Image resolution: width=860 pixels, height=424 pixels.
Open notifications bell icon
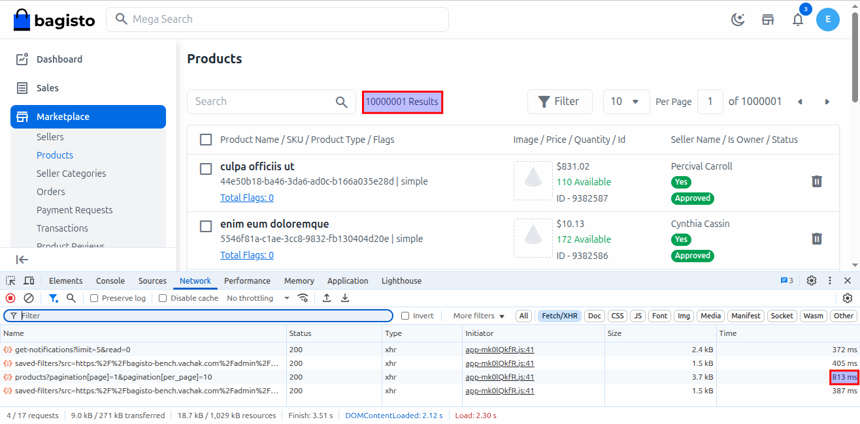[798, 20]
